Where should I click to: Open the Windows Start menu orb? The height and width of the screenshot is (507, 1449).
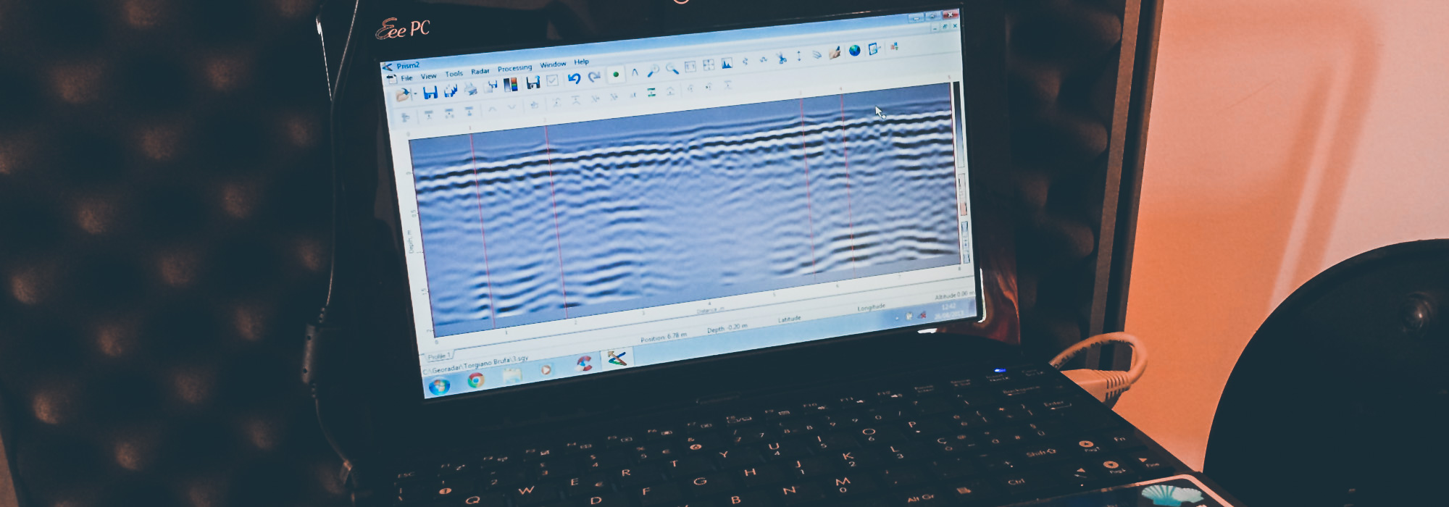coord(439,386)
